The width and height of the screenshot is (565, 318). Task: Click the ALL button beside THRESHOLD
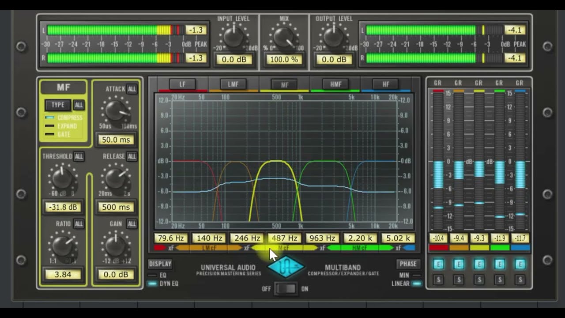tap(79, 156)
